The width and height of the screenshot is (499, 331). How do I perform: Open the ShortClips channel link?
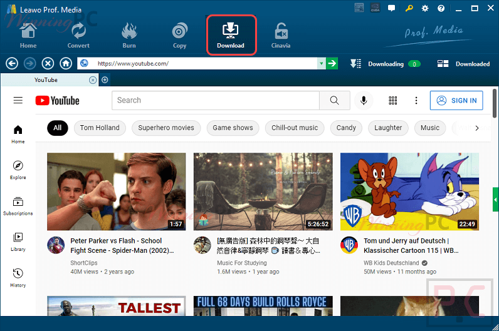pos(84,263)
